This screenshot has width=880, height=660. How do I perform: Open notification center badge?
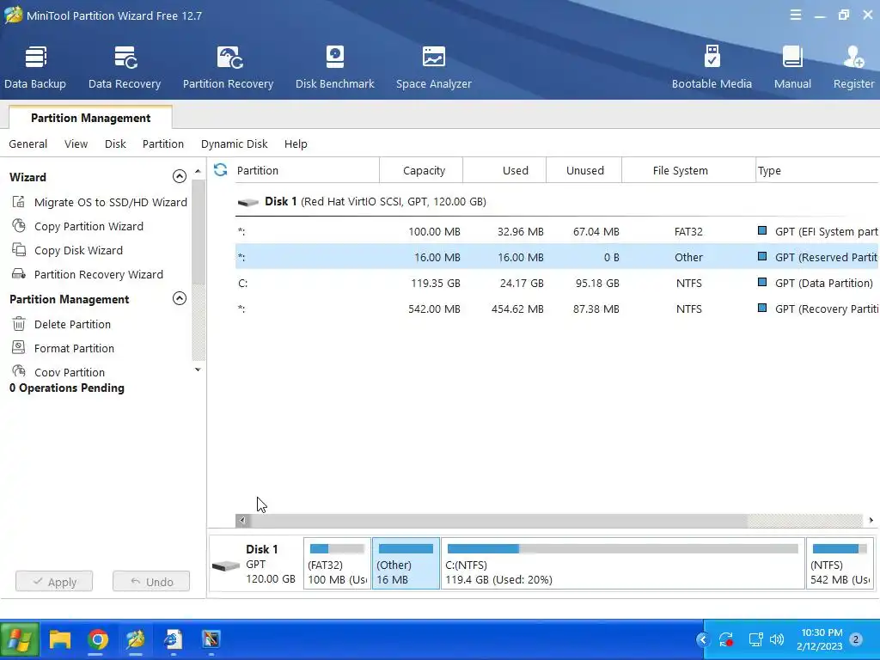click(856, 639)
